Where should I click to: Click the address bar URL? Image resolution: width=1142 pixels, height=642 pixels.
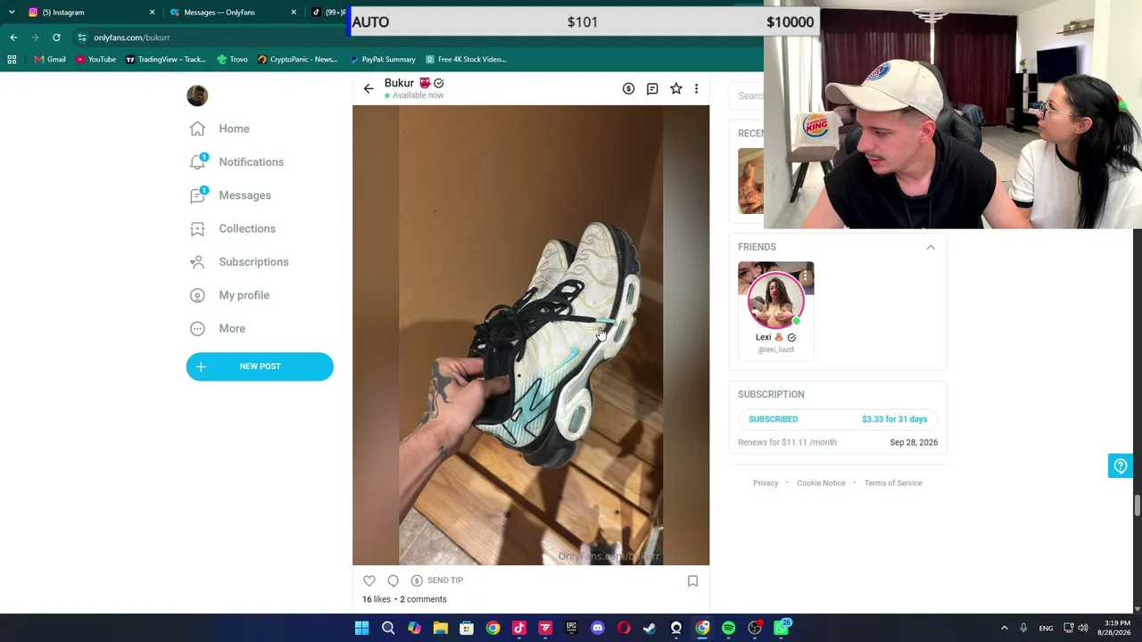point(131,37)
